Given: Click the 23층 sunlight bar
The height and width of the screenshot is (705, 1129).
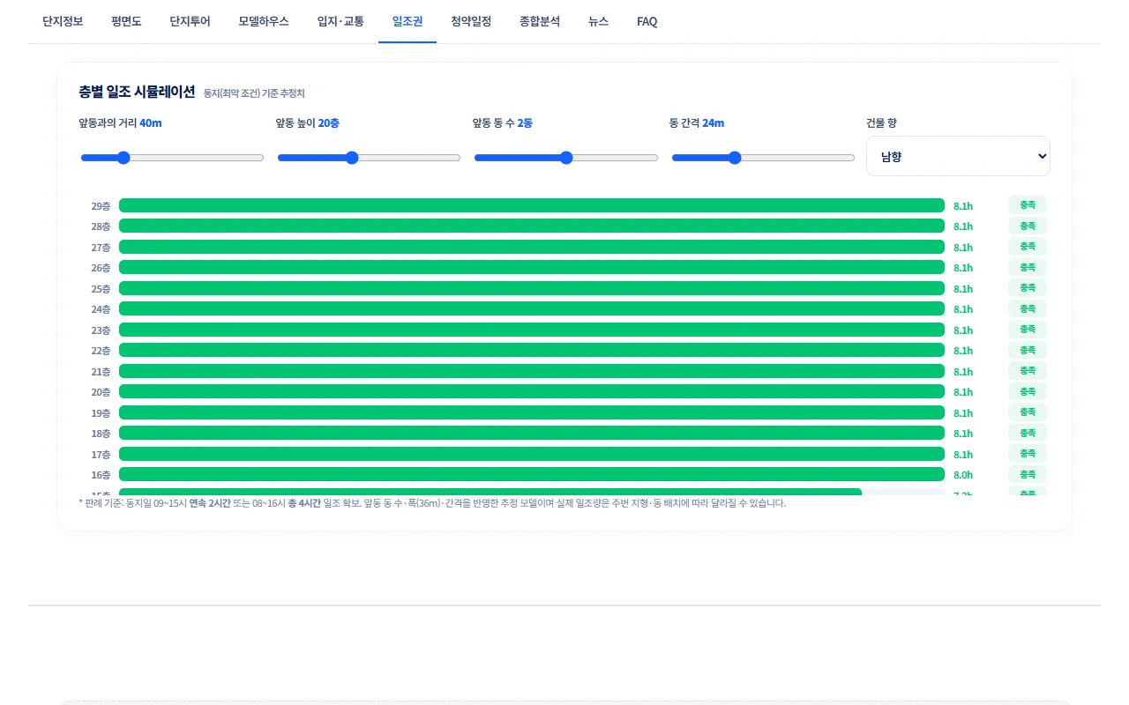Looking at the screenshot, I should pos(532,330).
